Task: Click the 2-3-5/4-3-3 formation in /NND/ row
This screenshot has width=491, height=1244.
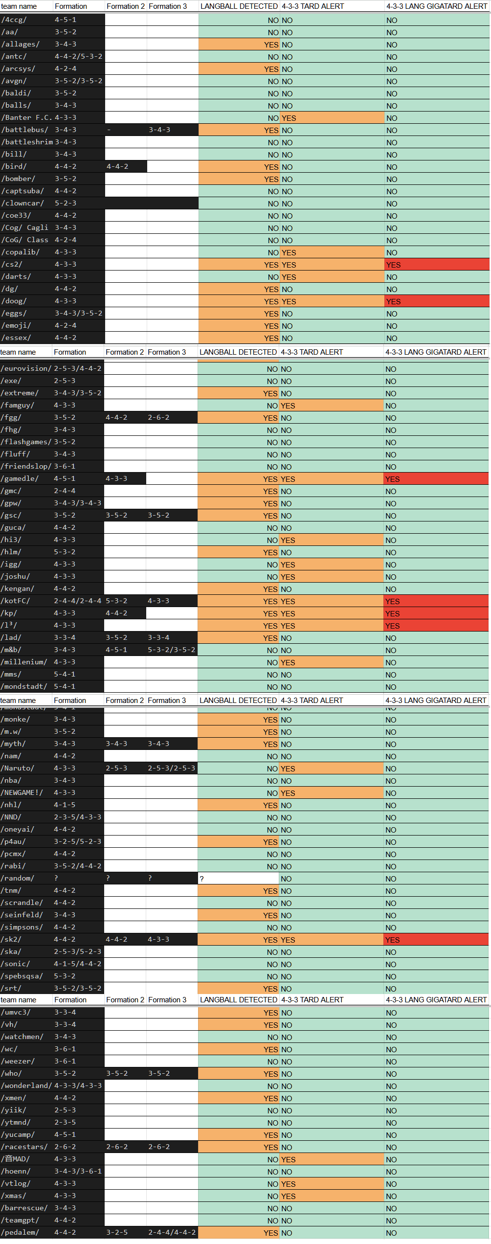Action: coord(78,817)
